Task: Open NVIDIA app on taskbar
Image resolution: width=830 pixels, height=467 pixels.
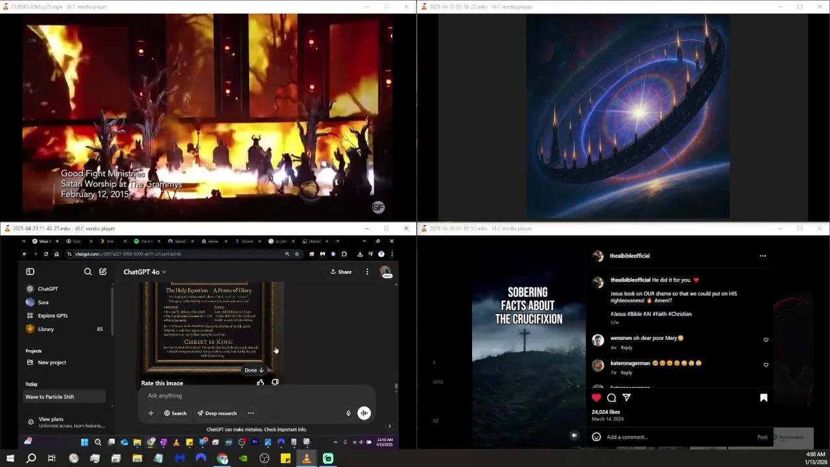Action: tap(243, 459)
